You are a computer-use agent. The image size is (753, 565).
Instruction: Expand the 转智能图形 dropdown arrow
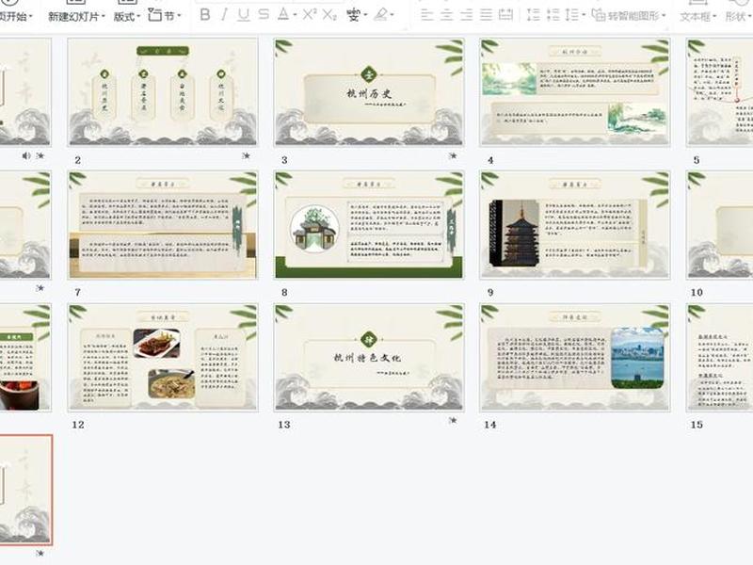point(664,16)
